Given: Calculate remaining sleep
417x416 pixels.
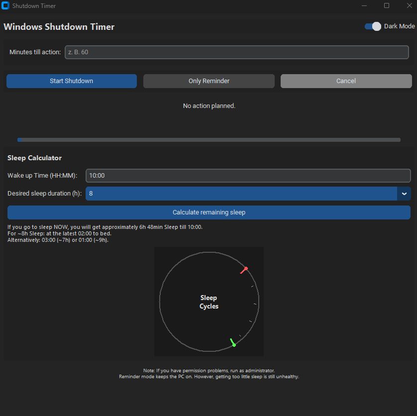Looking at the screenshot, I should point(209,212).
